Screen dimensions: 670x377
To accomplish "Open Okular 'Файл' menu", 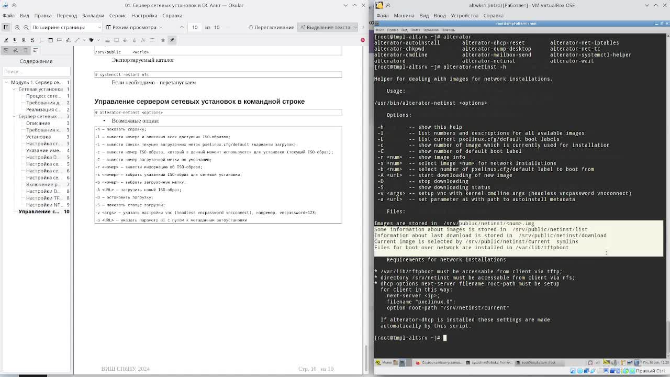I will click(x=8, y=16).
